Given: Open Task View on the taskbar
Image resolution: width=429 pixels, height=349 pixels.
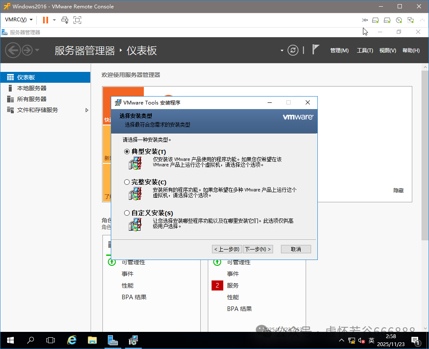Looking at the screenshot, I should click(51, 340).
